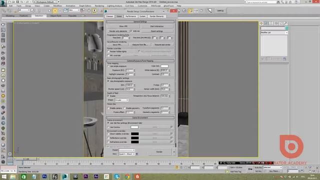Open the Create tab in command panel

coord(261,23)
